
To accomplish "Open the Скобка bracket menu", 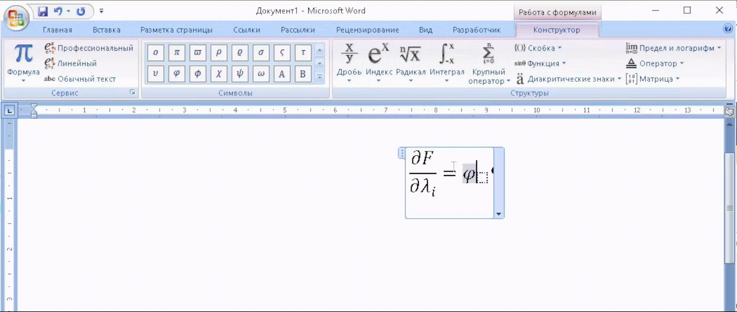I will pyautogui.click(x=538, y=48).
